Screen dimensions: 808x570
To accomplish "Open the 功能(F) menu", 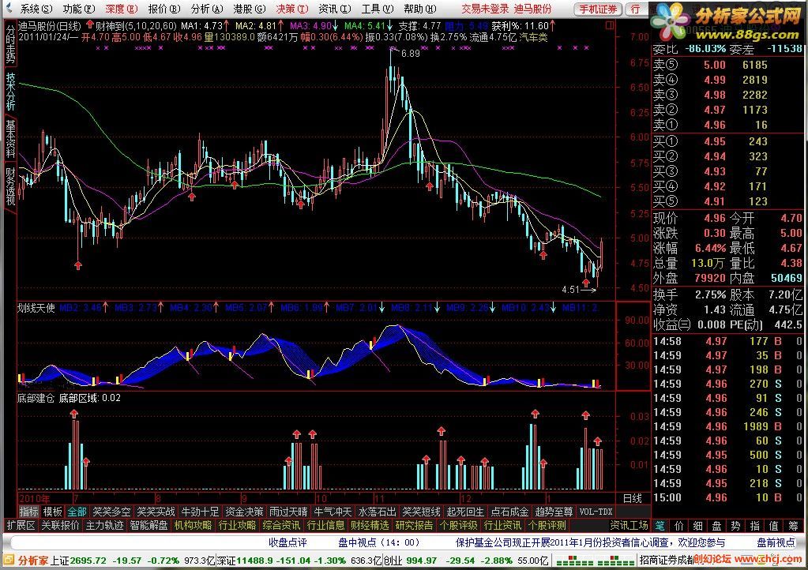I will pos(79,9).
